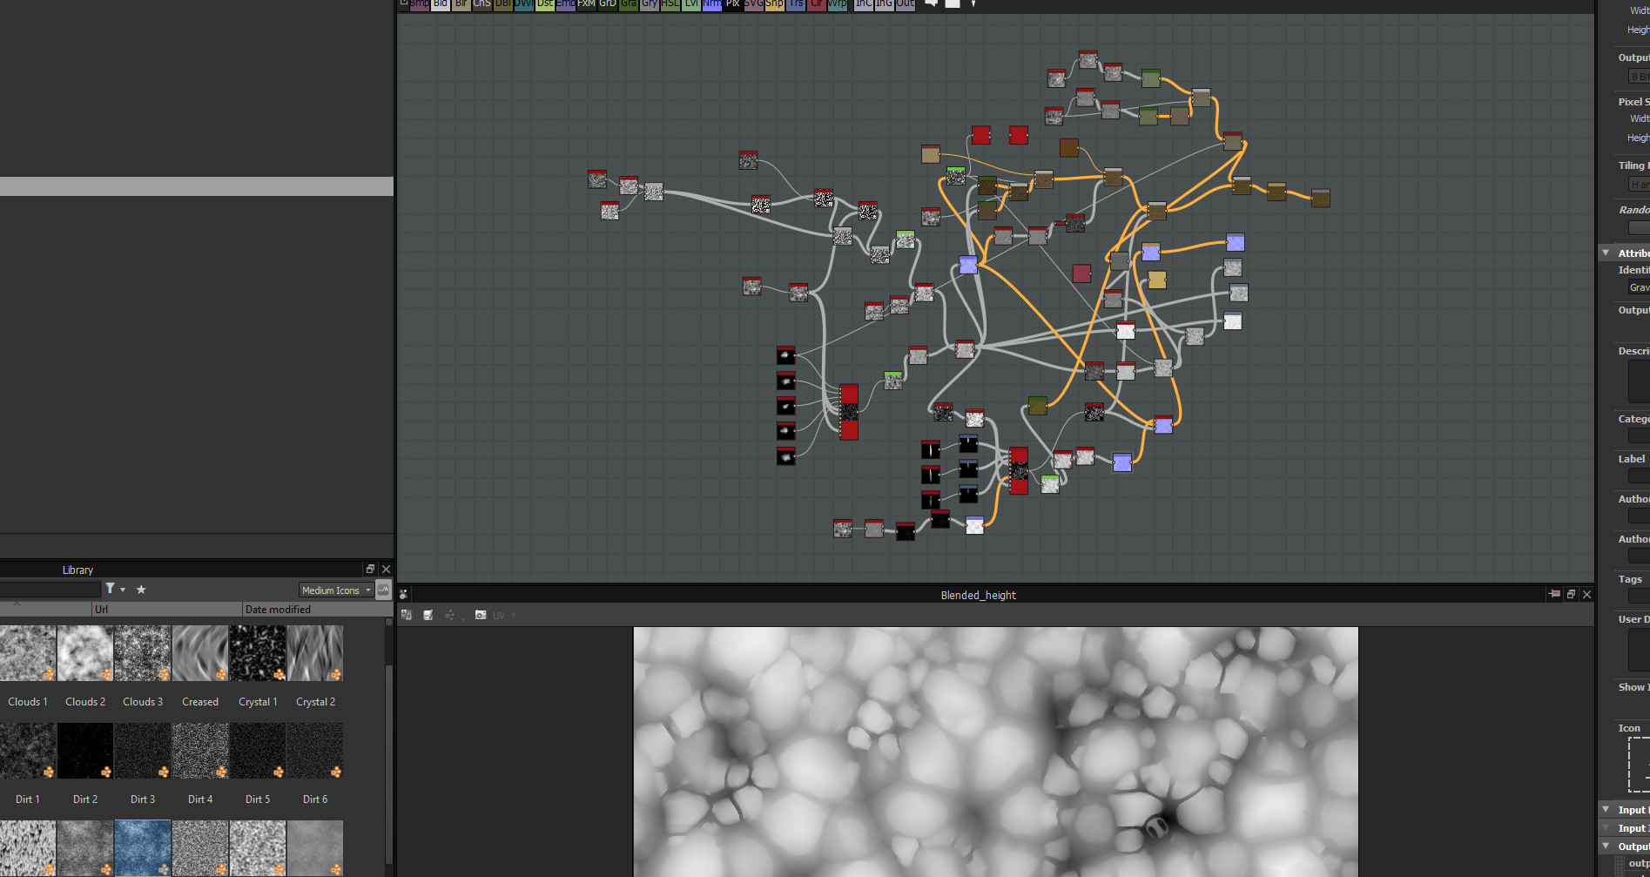
Task: Click the Warp (Wrp) node button
Action: pyautogui.click(x=837, y=4)
